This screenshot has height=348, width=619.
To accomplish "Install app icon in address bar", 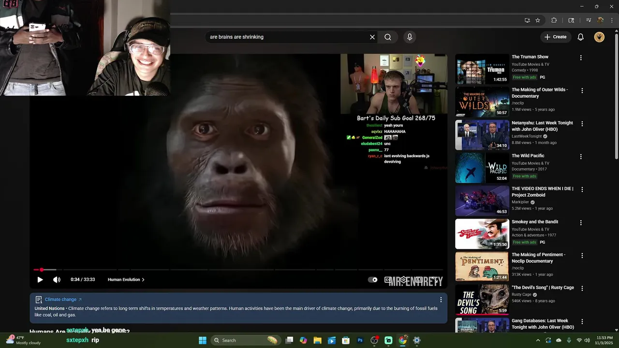I will (527, 20).
